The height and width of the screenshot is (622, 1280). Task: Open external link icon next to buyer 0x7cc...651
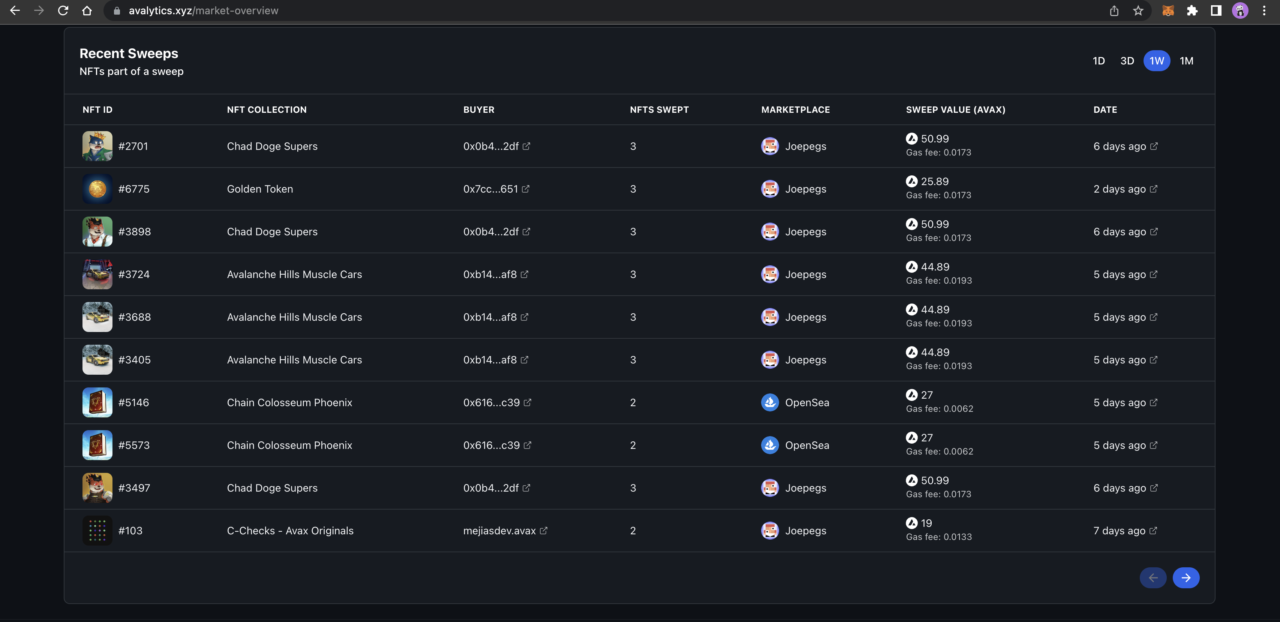tap(526, 188)
